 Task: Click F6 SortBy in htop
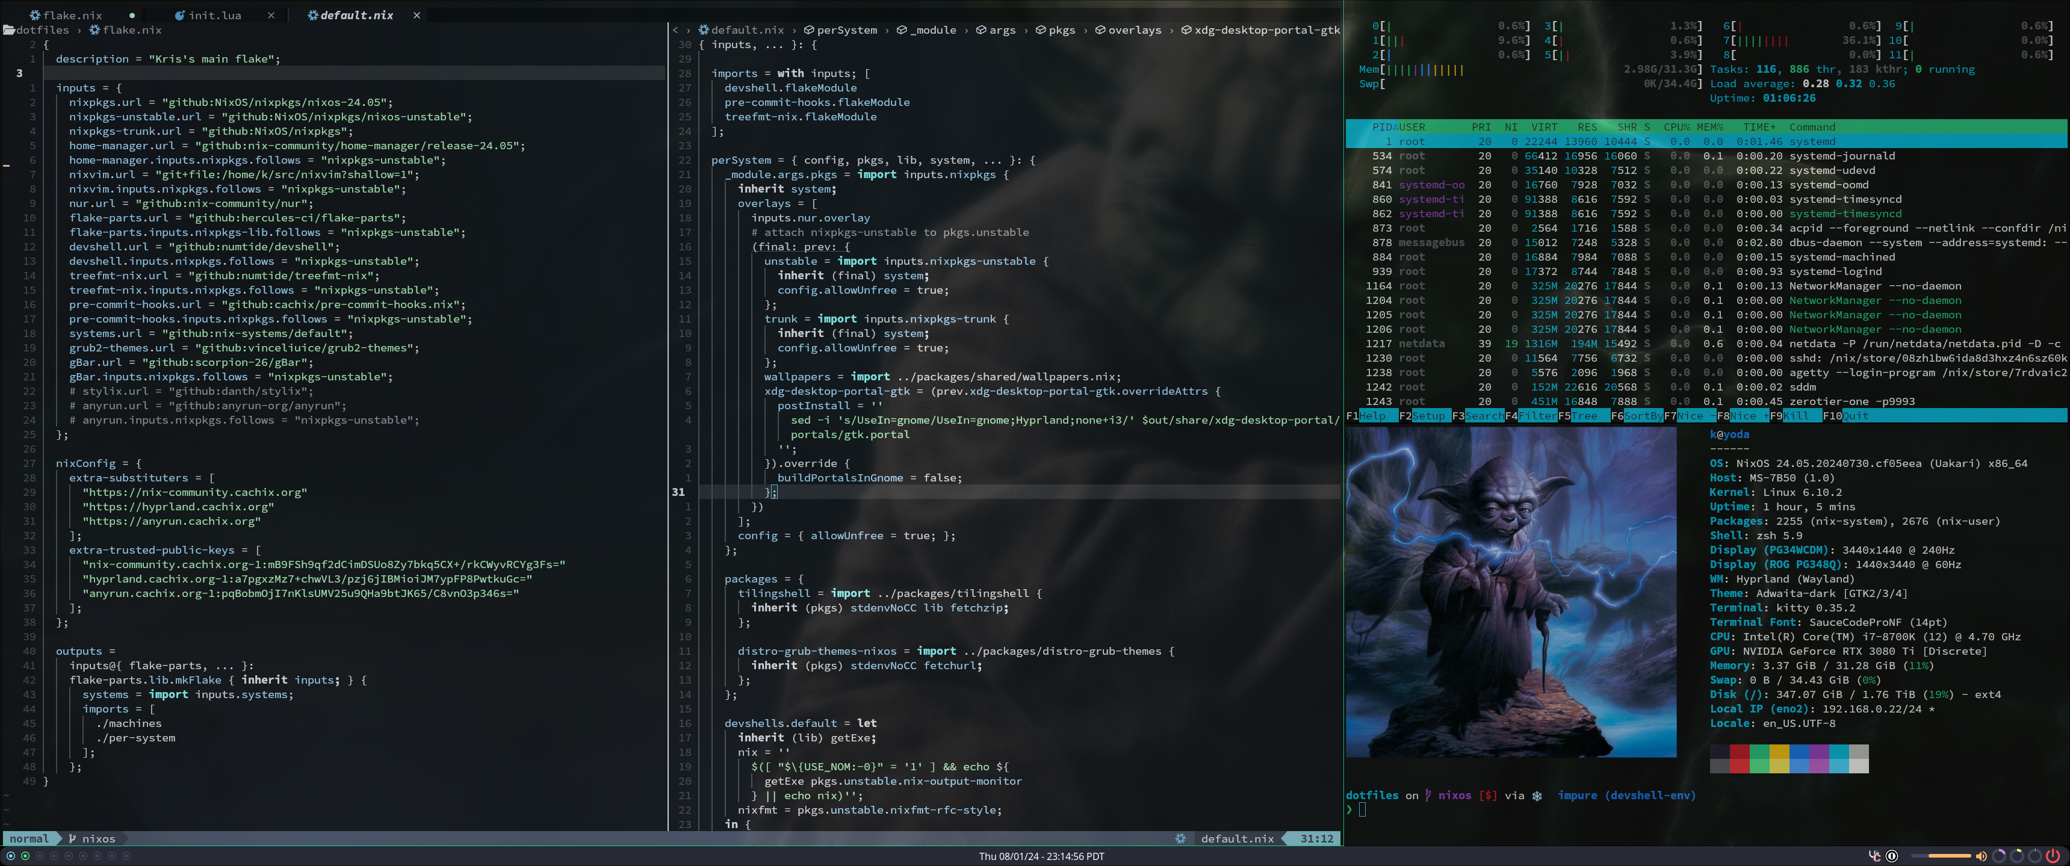tap(1637, 416)
